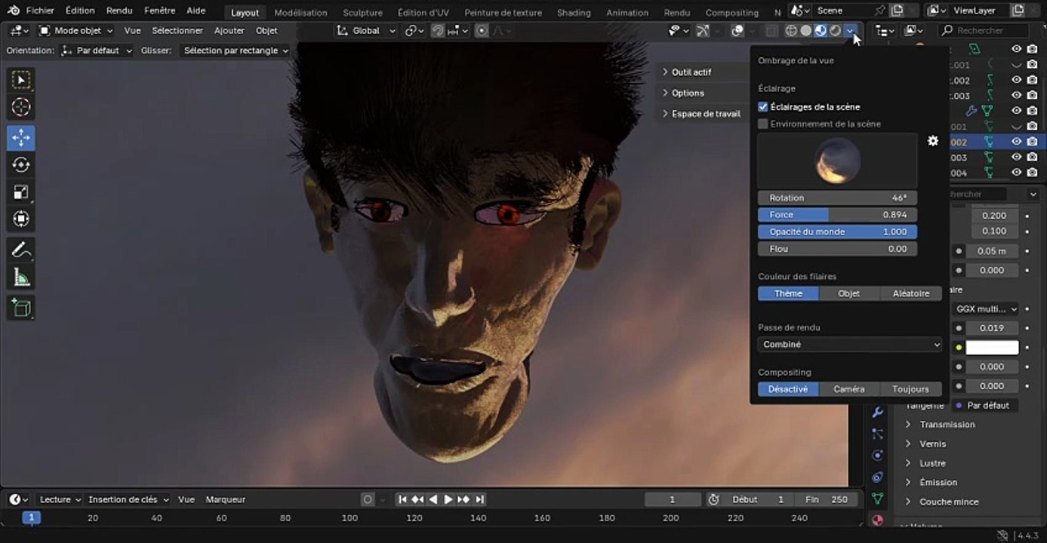The height and width of the screenshot is (543, 1047).
Task: Toggle the viewport gizmos button
Action: (703, 31)
